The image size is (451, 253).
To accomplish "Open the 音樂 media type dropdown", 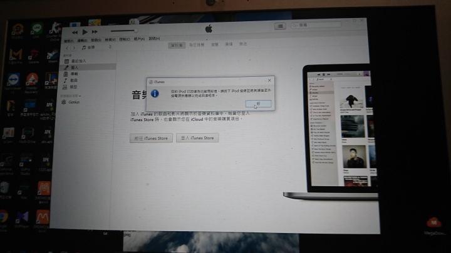I will click(x=96, y=47).
